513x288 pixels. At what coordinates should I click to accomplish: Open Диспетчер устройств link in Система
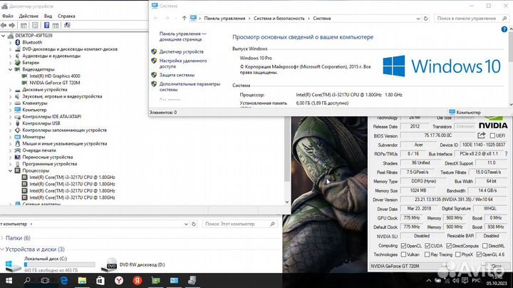181,52
